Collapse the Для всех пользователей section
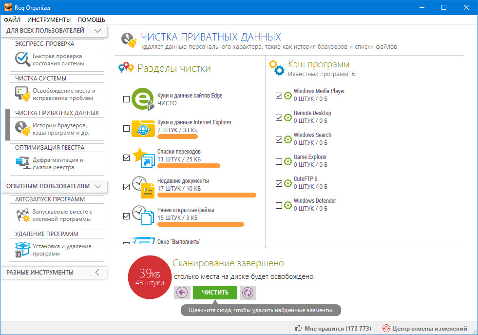 click(x=97, y=31)
